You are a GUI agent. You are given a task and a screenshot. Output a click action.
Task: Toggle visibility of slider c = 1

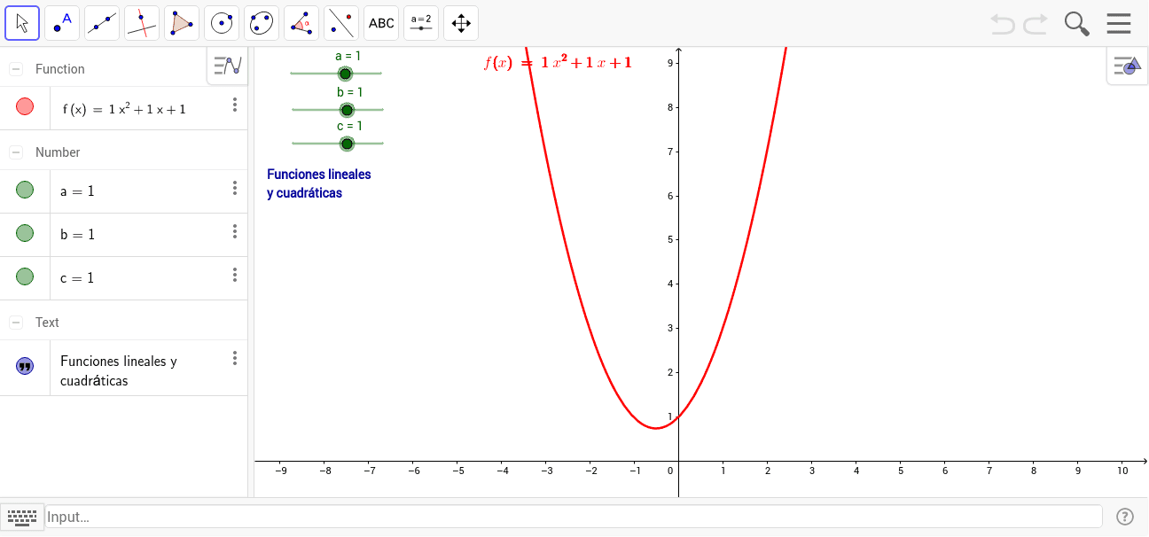pos(25,276)
